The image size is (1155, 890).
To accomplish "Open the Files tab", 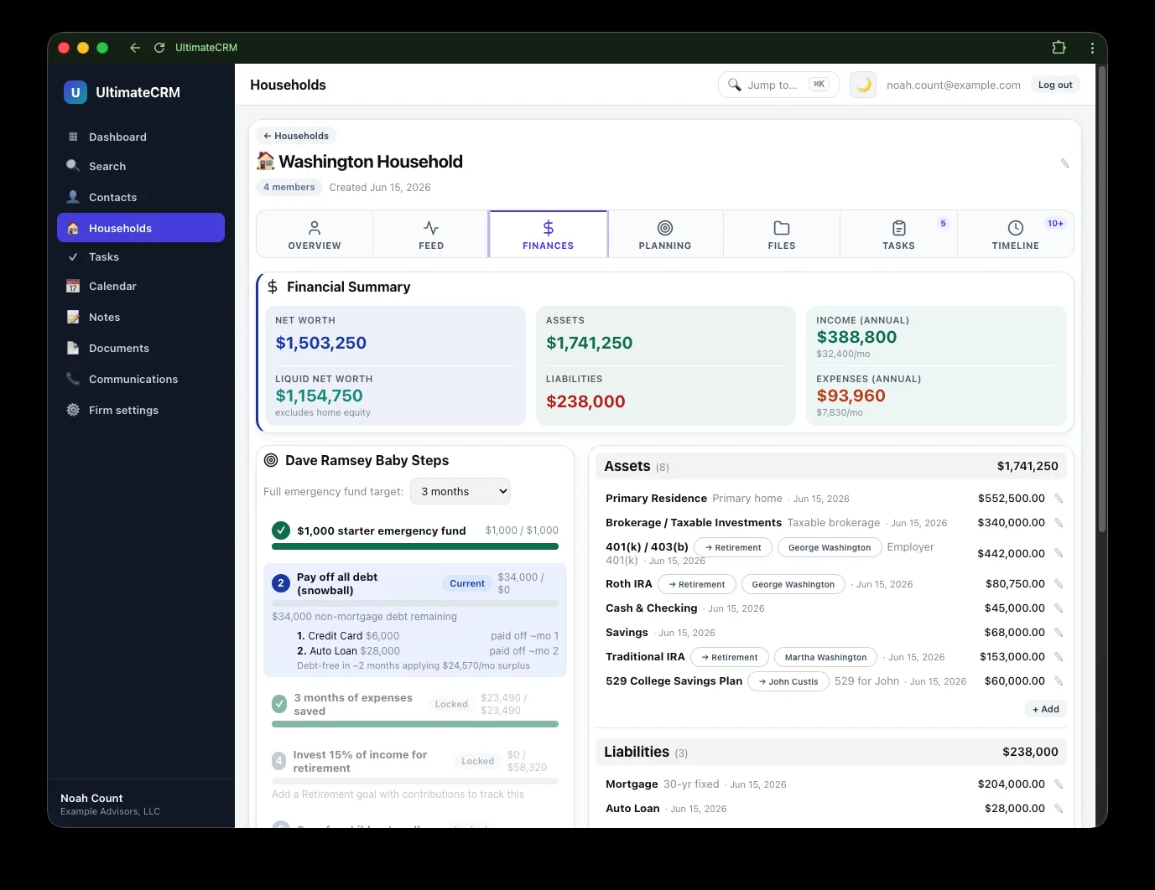I will point(782,234).
